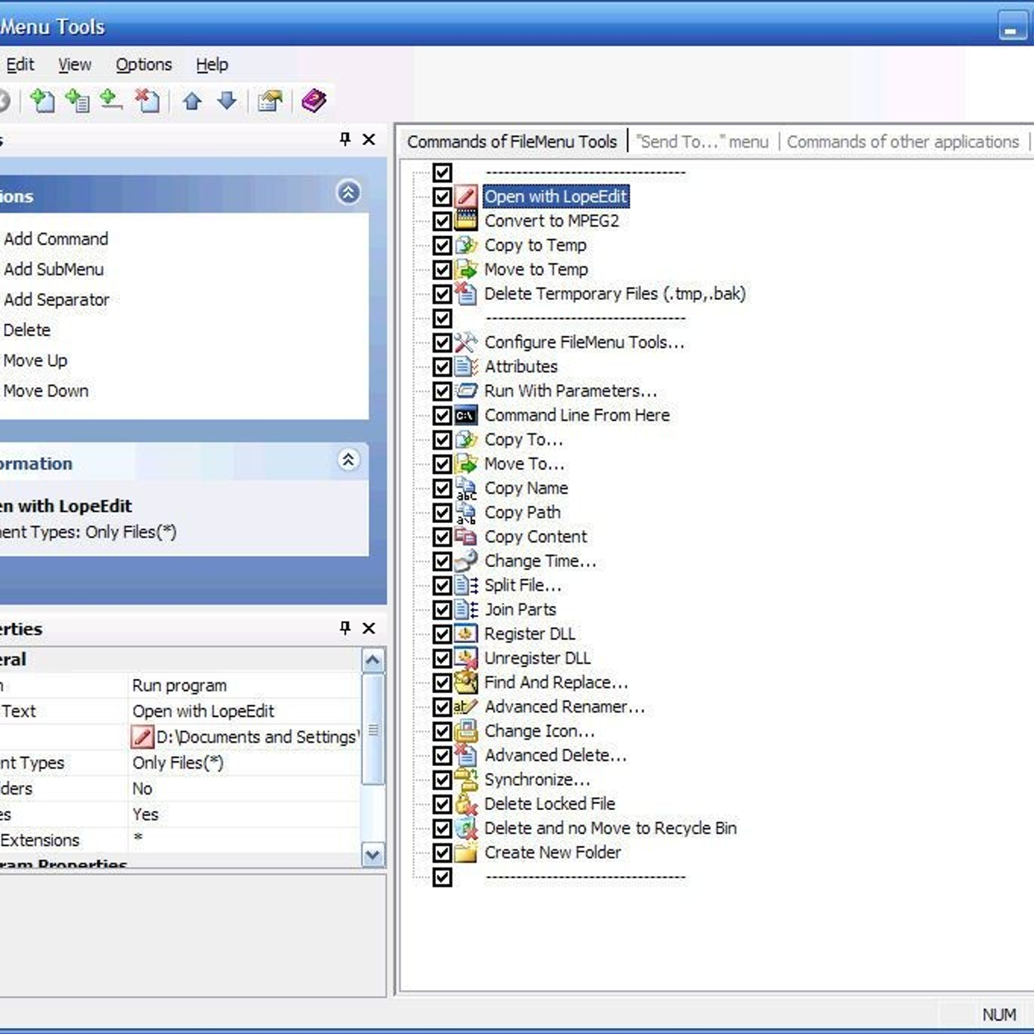The width and height of the screenshot is (1034, 1034).
Task: Click the Add Command action link
Action: point(55,239)
